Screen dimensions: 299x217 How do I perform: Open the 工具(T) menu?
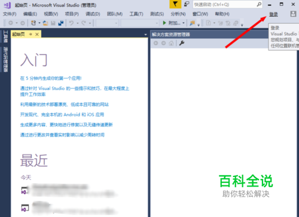(x=136, y=14)
